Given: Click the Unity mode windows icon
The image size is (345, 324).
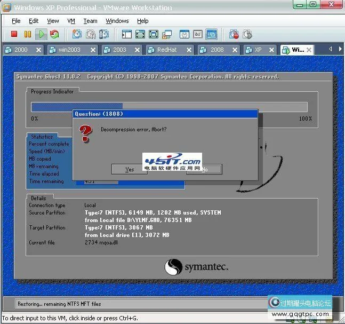Looking at the screenshot, I should (167, 34).
